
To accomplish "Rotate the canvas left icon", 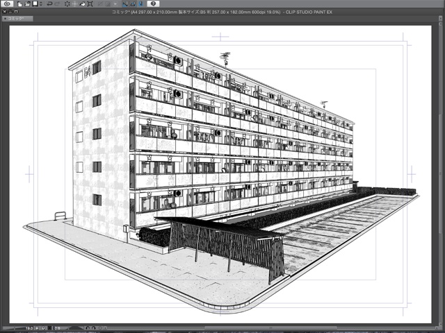I will pyautogui.click(x=88, y=328).
